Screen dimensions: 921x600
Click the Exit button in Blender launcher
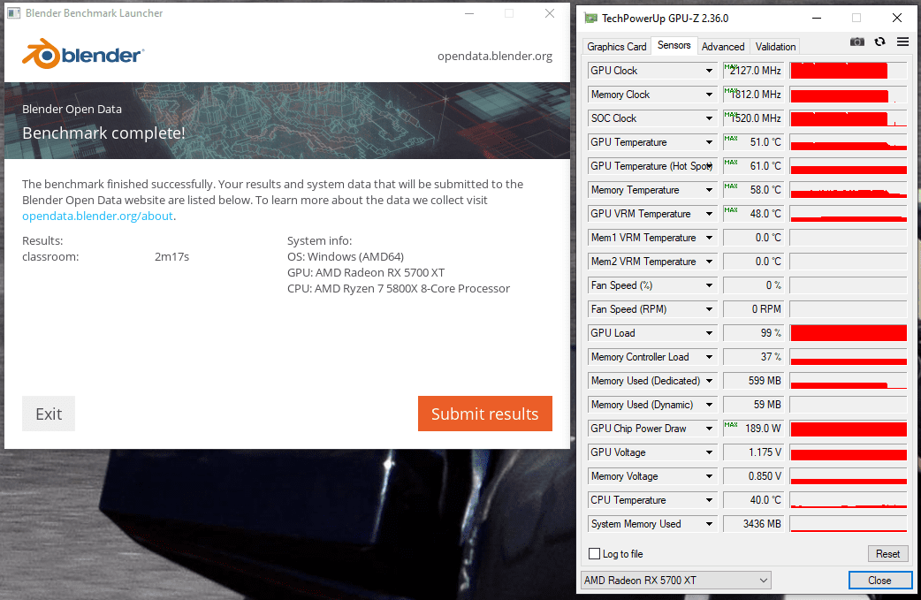pyautogui.click(x=49, y=414)
